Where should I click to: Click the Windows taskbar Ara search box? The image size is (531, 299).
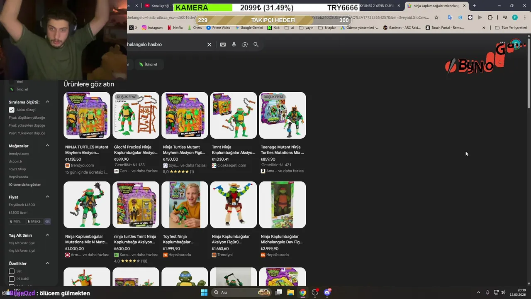click(241, 292)
